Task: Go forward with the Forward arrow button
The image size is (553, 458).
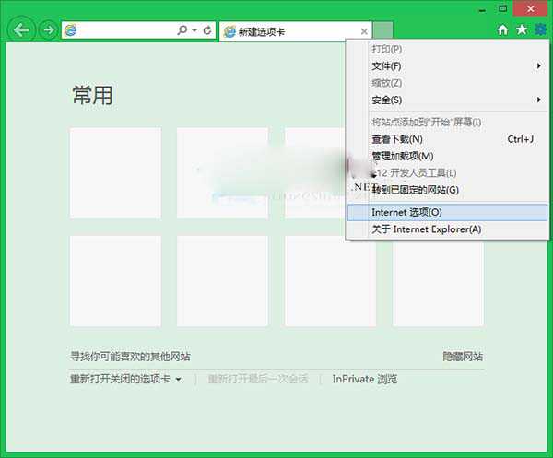Action: [48, 30]
